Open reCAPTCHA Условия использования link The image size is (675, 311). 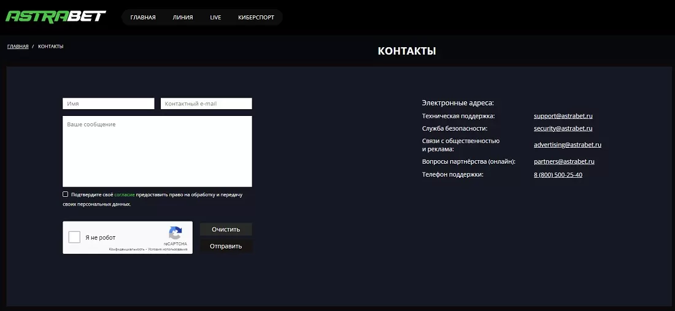(168, 250)
